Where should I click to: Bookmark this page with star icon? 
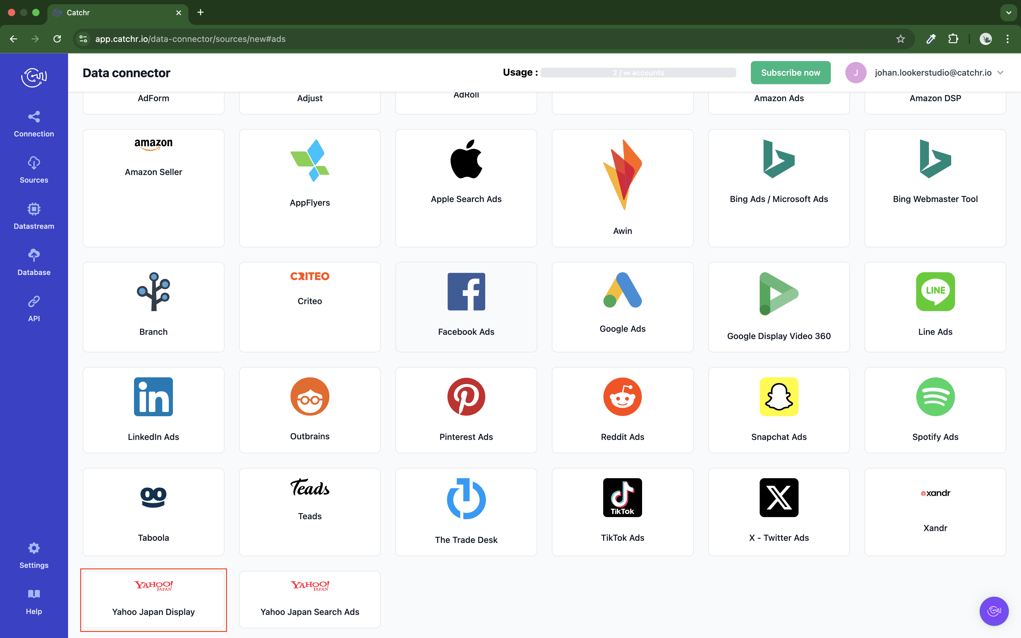click(900, 39)
